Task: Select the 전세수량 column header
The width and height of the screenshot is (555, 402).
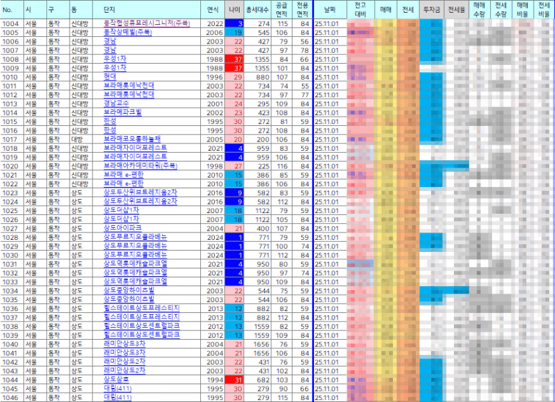Action: 501,9
